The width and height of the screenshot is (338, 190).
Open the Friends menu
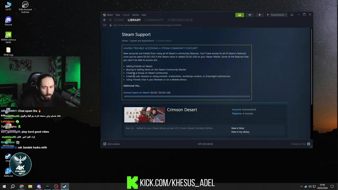coord(126,15)
